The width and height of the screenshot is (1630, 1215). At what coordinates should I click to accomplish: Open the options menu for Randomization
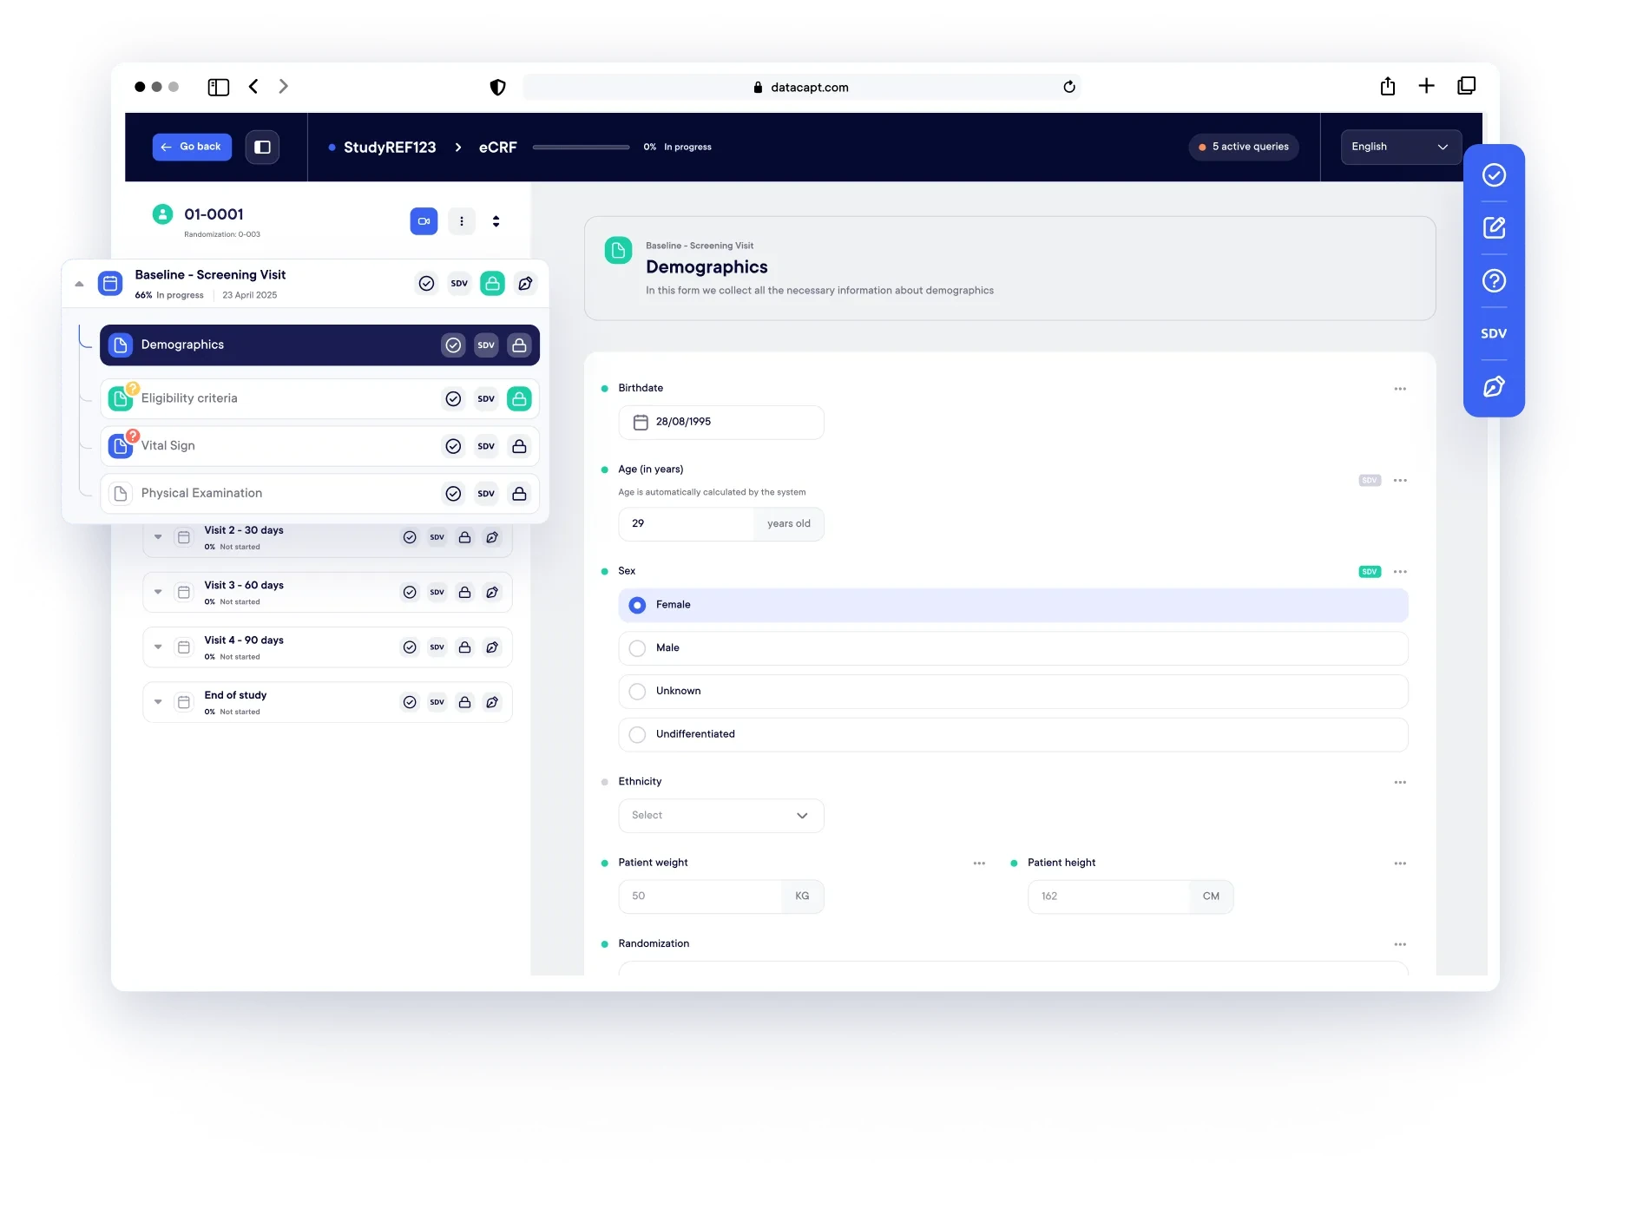(x=1400, y=944)
